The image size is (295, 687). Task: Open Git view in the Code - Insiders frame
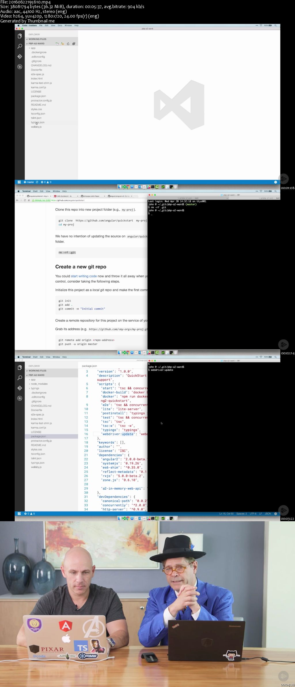[20, 56]
